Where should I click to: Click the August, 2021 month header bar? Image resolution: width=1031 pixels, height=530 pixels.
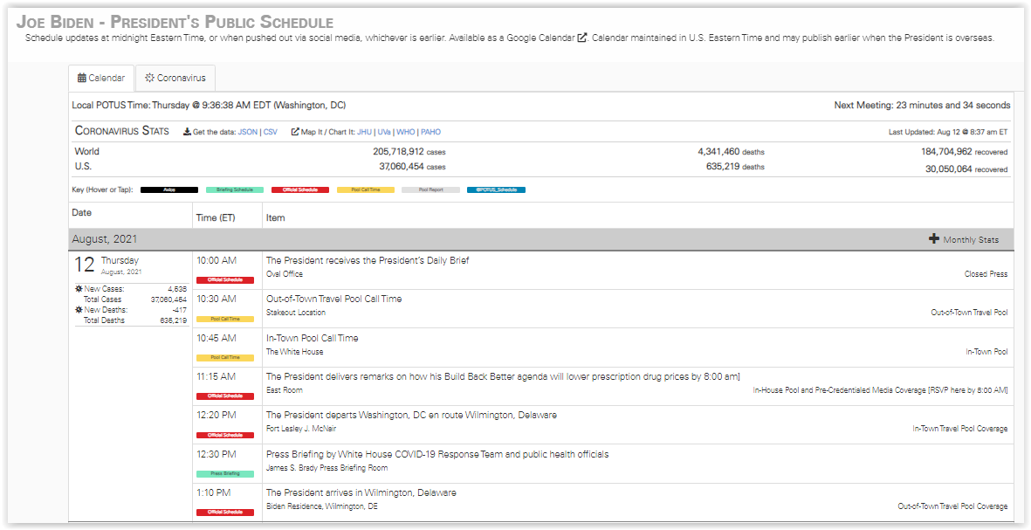[540, 239]
